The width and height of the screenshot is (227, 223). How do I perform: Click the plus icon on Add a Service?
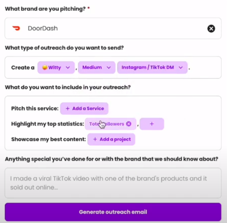[68, 109]
